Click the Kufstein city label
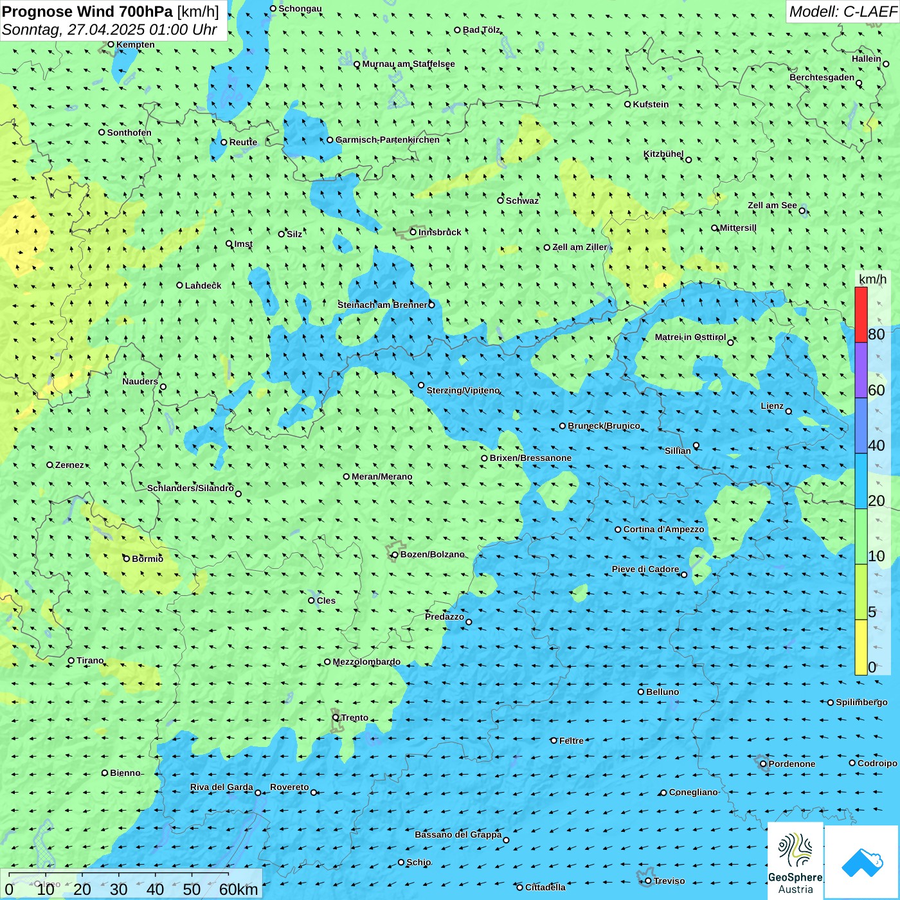Screen dimensions: 900x900 [x=651, y=104]
